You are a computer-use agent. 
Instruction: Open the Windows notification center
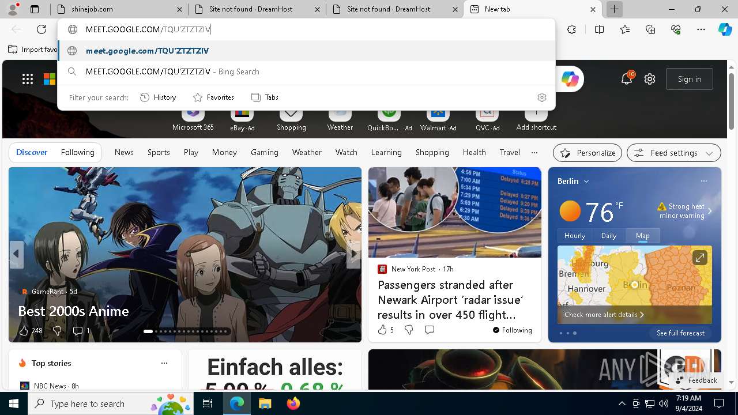point(719,403)
